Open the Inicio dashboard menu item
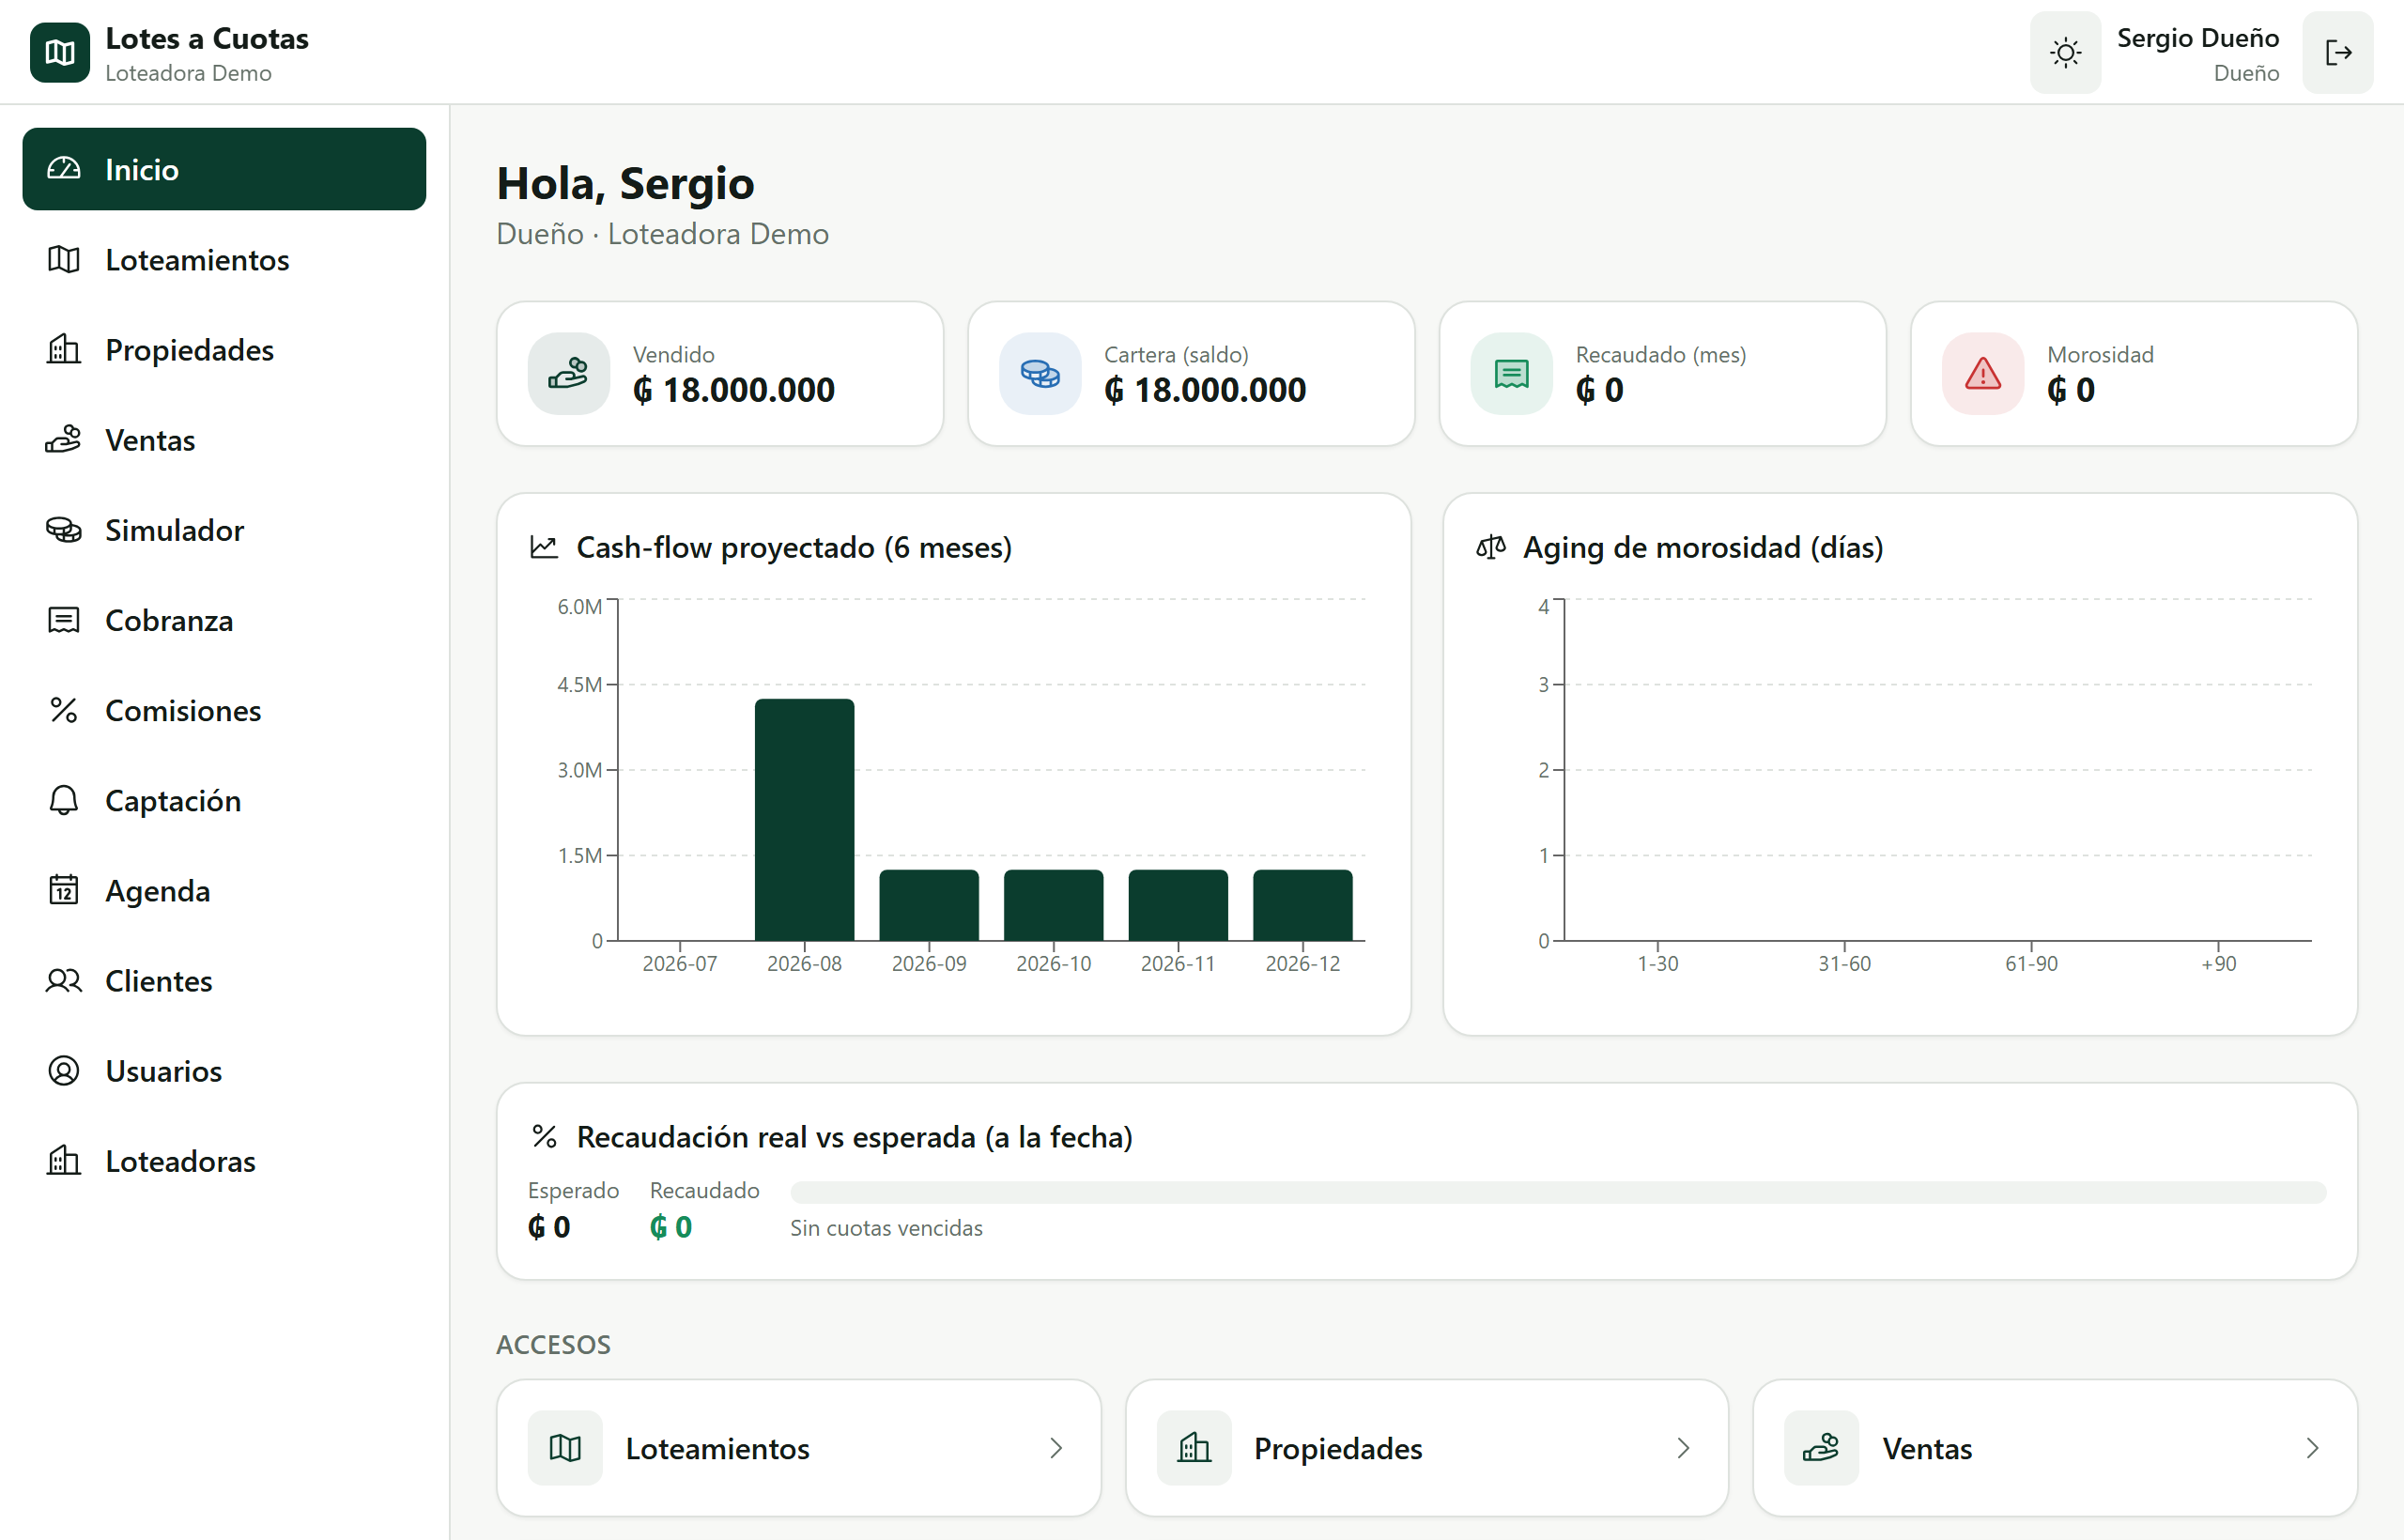2404x1540 pixels. coord(224,169)
